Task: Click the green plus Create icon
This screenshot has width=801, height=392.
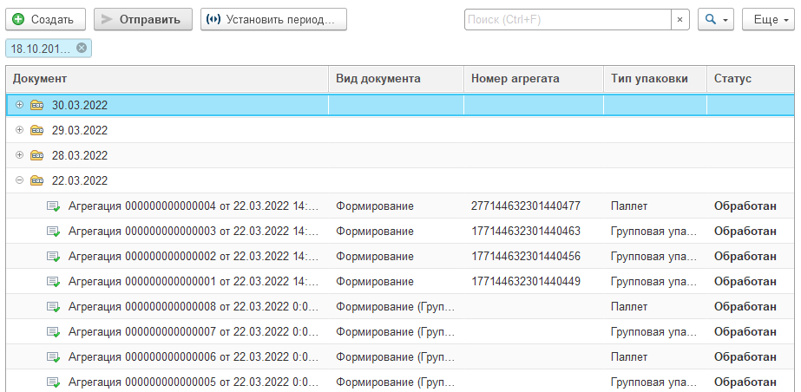Action: click(x=18, y=19)
